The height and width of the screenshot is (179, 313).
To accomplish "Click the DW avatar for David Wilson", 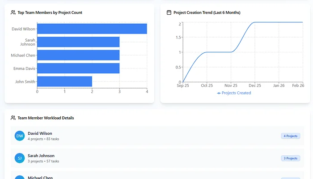I will coord(19,136).
